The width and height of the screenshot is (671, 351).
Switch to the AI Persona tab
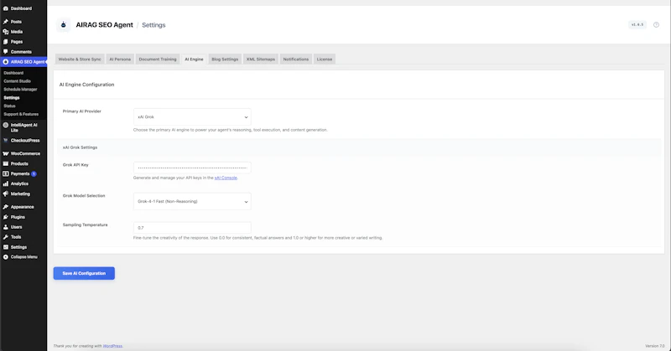tap(120, 59)
